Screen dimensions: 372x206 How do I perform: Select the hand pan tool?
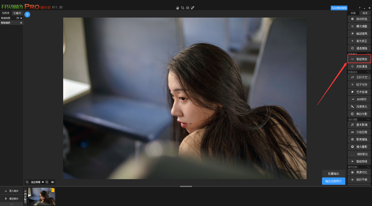(177, 8)
